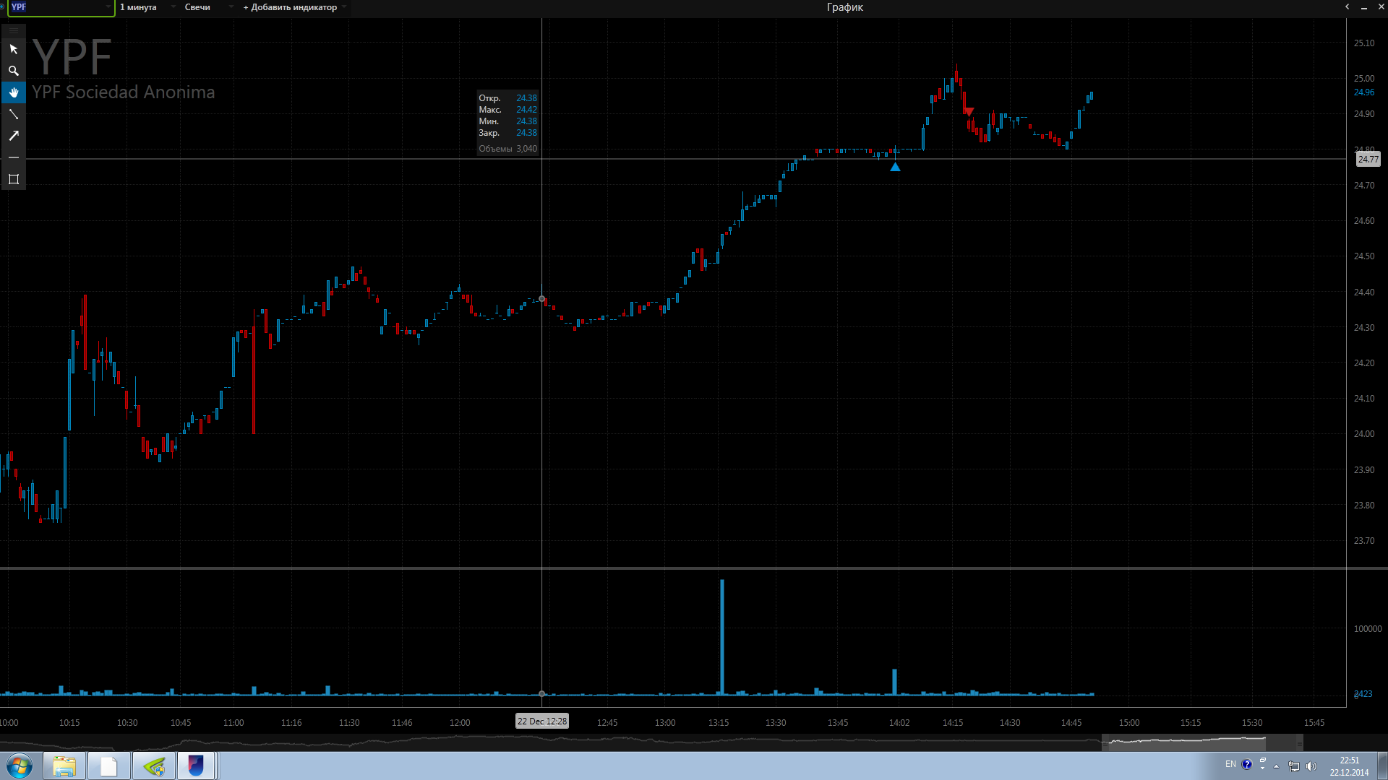Click the network tray icon
Image resolution: width=1388 pixels, height=780 pixels.
click(1294, 766)
